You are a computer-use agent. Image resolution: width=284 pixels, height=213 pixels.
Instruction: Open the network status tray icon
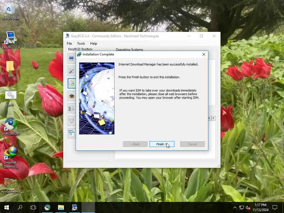[x=242, y=207]
